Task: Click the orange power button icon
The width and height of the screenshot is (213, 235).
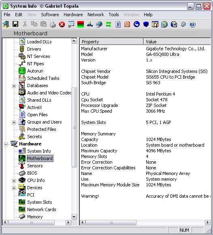Action: click(x=127, y=24)
